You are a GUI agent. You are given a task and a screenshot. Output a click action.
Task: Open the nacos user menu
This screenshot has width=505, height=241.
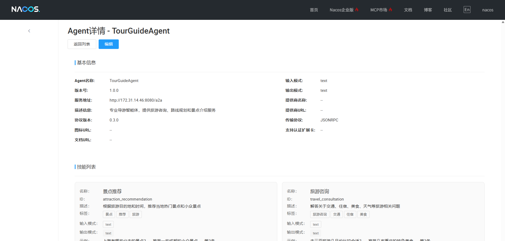tap(488, 10)
